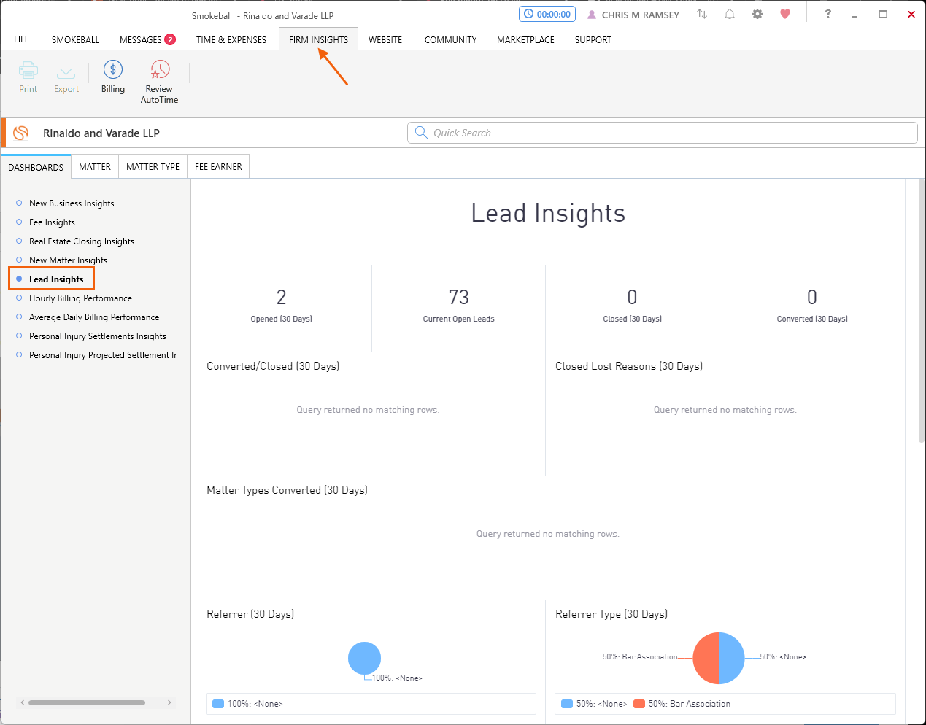Switch to the FIRM INSIGHTS tab
The width and height of the screenshot is (926, 725).
pyautogui.click(x=318, y=39)
